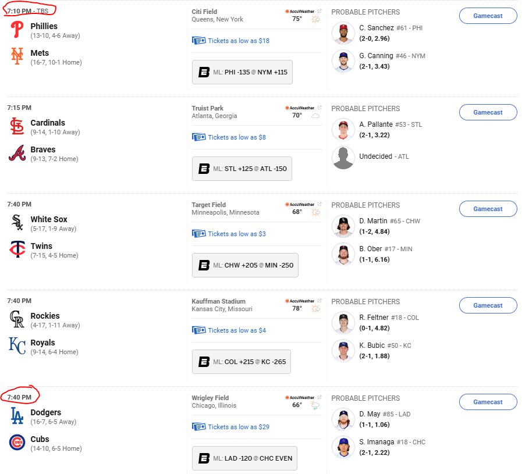Open the COL +215 @ KC -265 moneyline
The height and width of the screenshot is (474, 522).
pyautogui.click(x=242, y=362)
